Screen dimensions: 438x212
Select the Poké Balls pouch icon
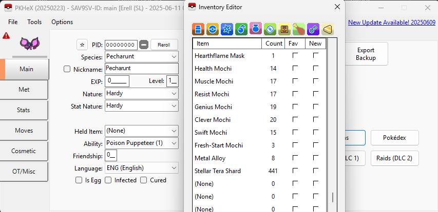[213, 29]
